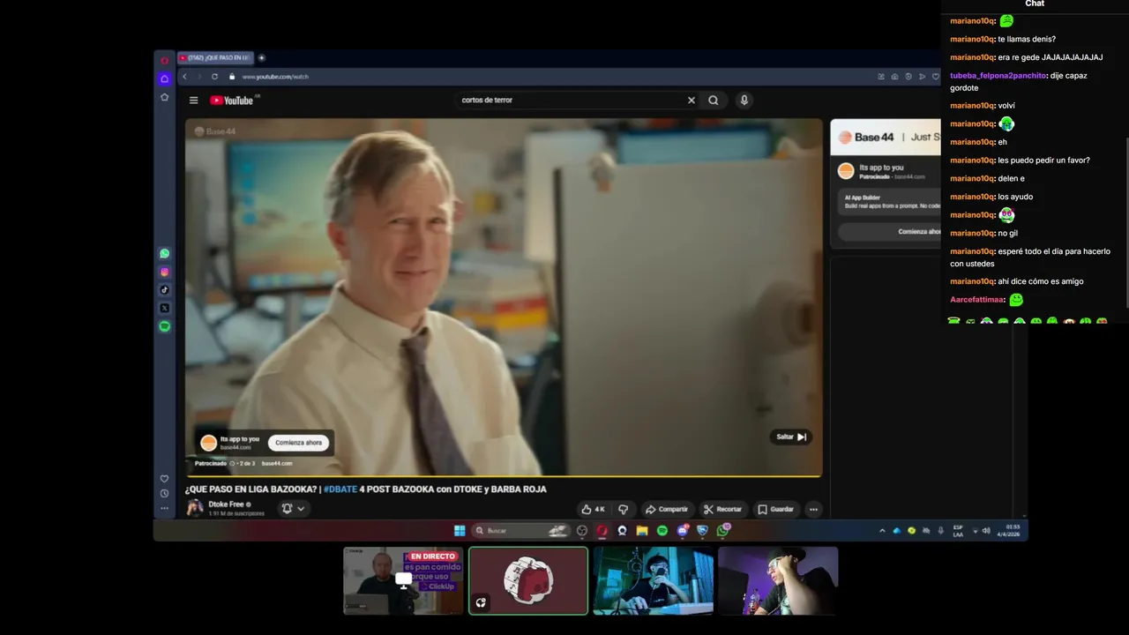Select the purple-lit streamer webcam tile

click(778, 580)
